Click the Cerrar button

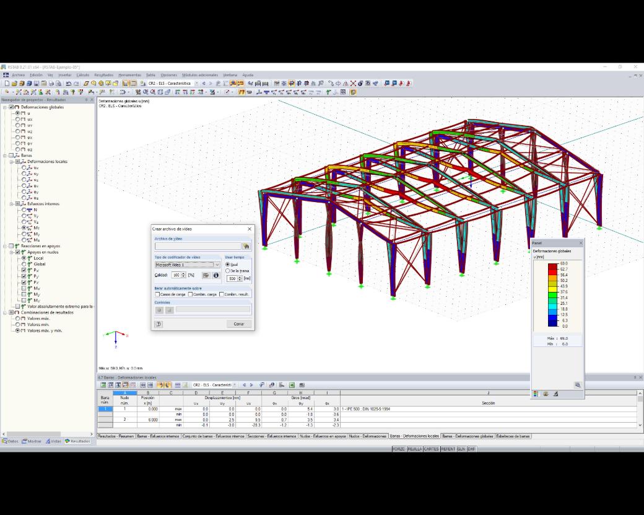[239, 324]
